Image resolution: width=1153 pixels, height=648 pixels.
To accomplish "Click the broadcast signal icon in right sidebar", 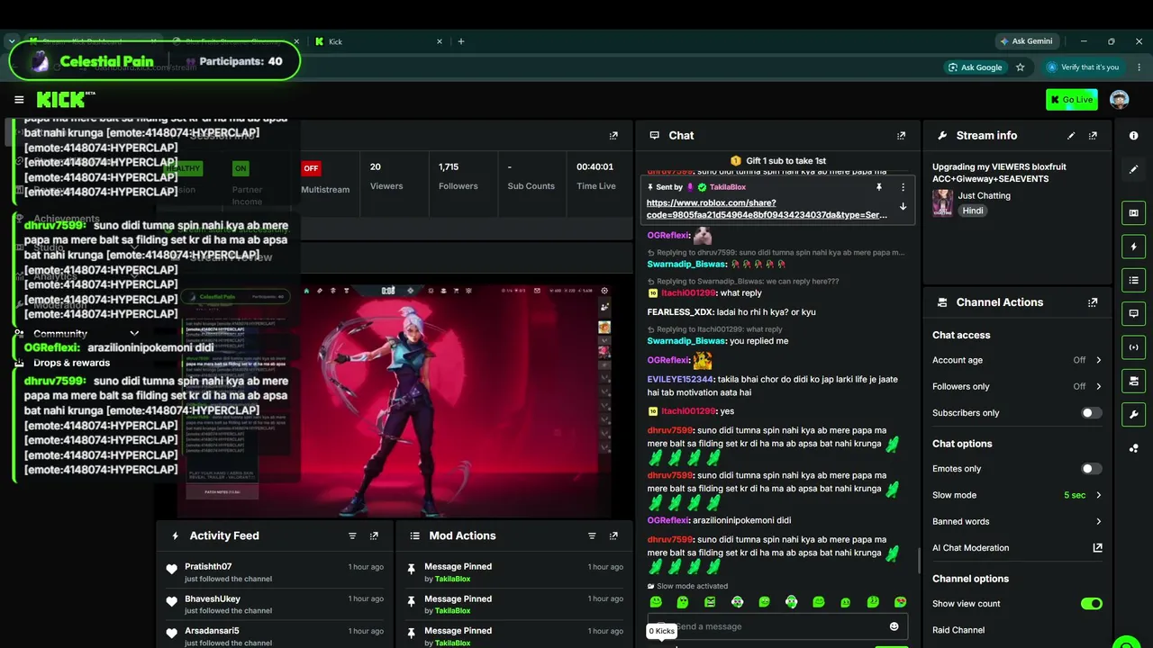I will [1134, 347].
